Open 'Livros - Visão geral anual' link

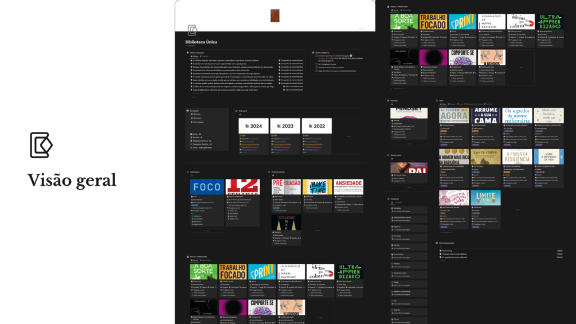click(201, 147)
